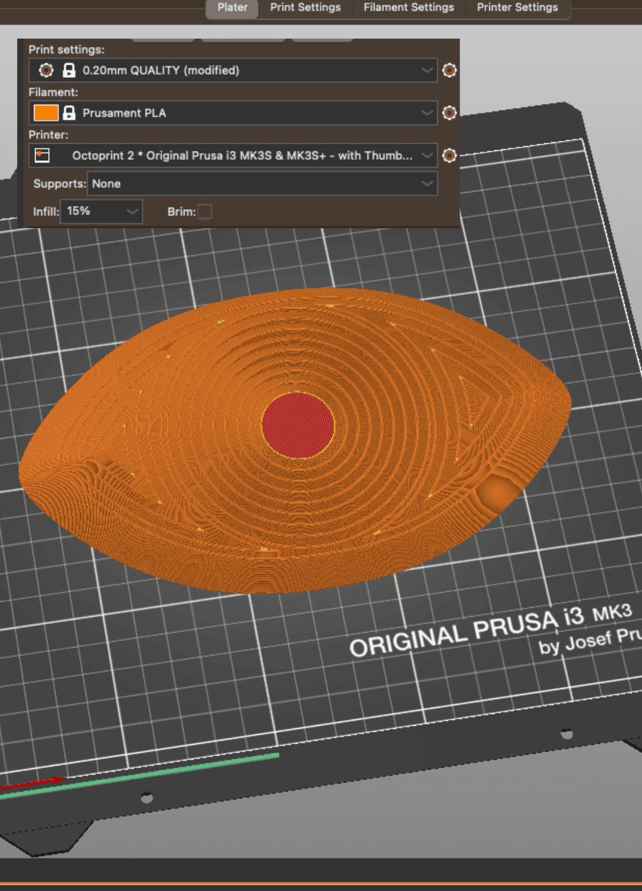Open the Infill 15% dropdown
642x891 pixels.
(x=102, y=211)
